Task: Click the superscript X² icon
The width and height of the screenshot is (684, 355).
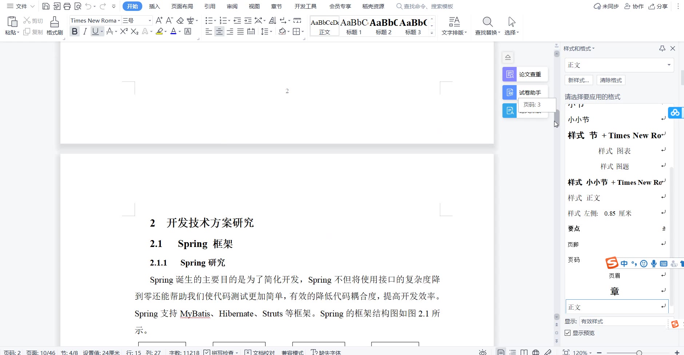Action: click(x=124, y=32)
